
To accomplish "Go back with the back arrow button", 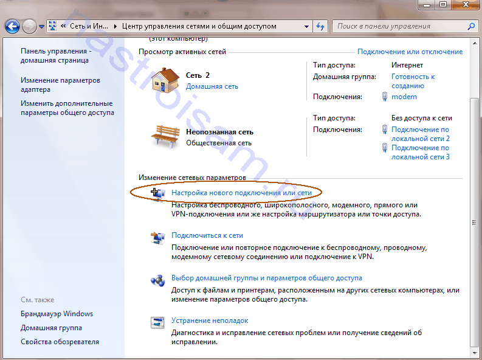I will click(12, 26).
